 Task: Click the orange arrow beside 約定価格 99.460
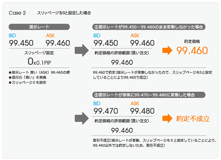(x=167, y=51)
